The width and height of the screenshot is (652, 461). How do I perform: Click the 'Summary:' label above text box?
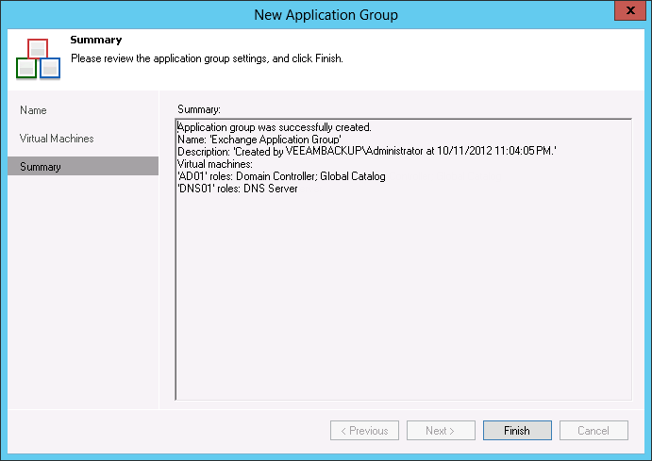tap(199, 109)
